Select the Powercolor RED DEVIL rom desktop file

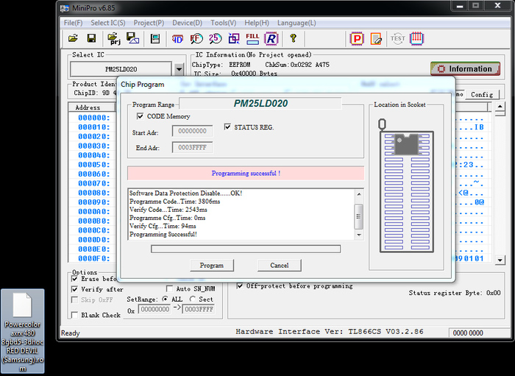click(x=22, y=331)
